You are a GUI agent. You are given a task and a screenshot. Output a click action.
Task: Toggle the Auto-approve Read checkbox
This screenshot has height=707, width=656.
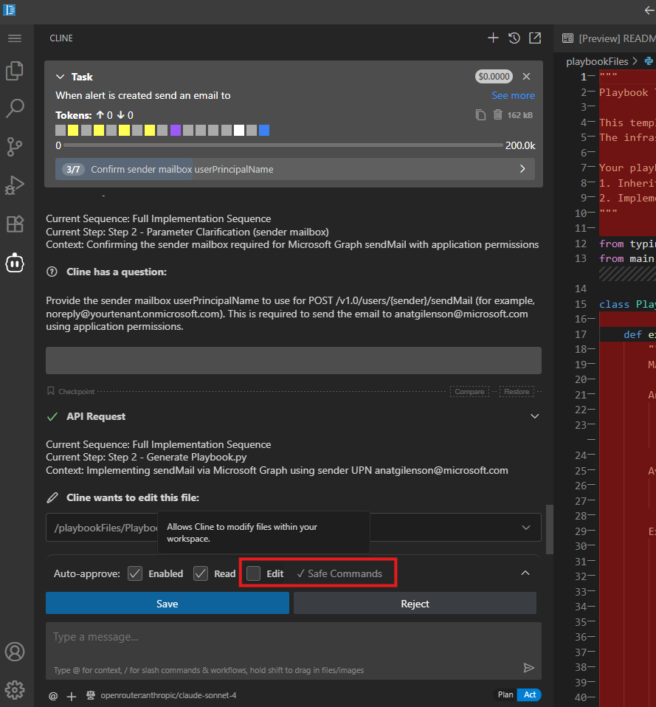201,573
